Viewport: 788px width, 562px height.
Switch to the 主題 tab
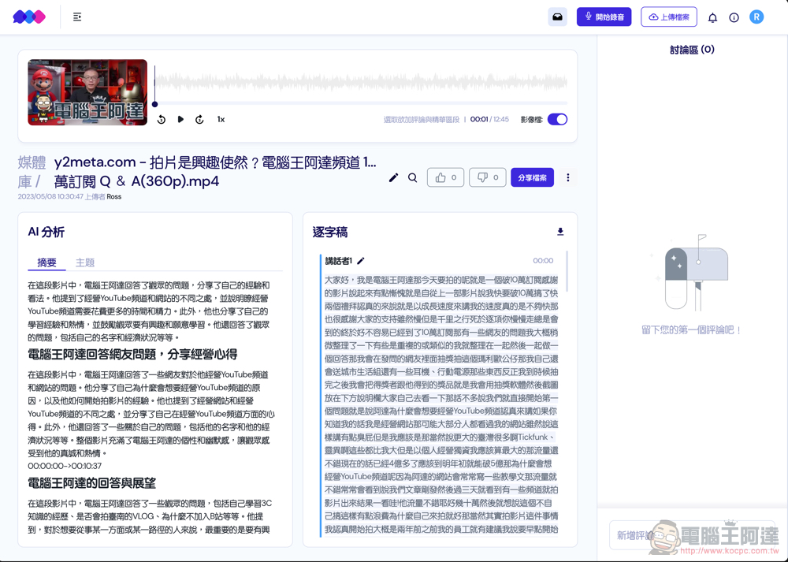click(85, 262)
